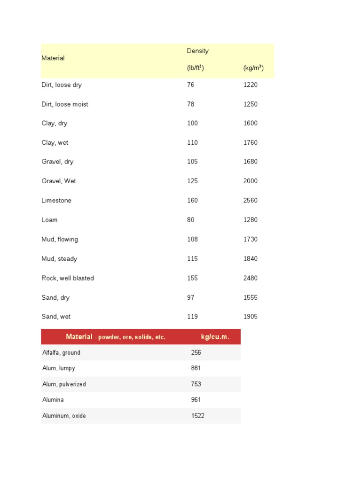Click the Alumina row label
The height and width of the screenshot is (481, 361).
[x=53, y=400]
